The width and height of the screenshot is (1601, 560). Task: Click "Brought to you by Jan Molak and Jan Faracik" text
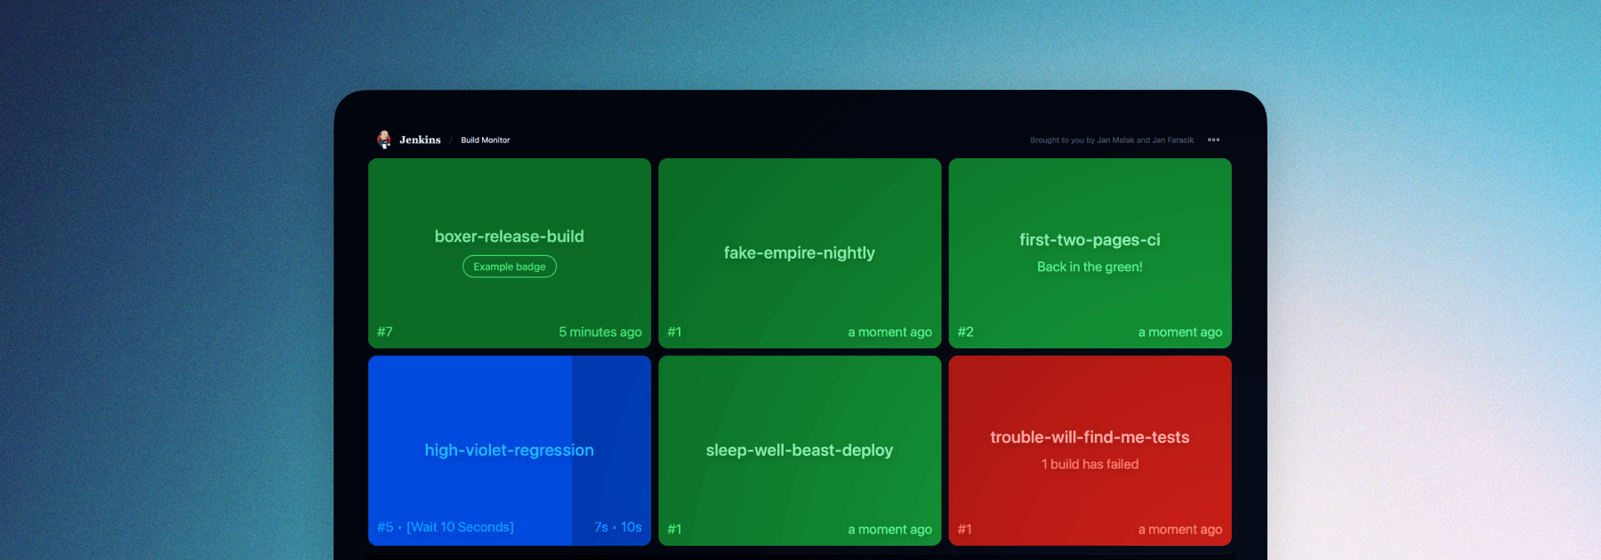point(1112,140)
